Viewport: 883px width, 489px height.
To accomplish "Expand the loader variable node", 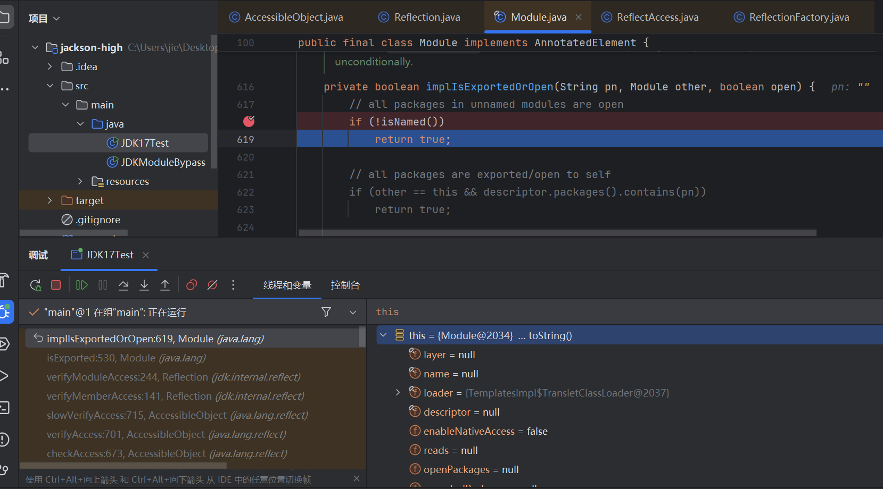I will click(398, 393).
